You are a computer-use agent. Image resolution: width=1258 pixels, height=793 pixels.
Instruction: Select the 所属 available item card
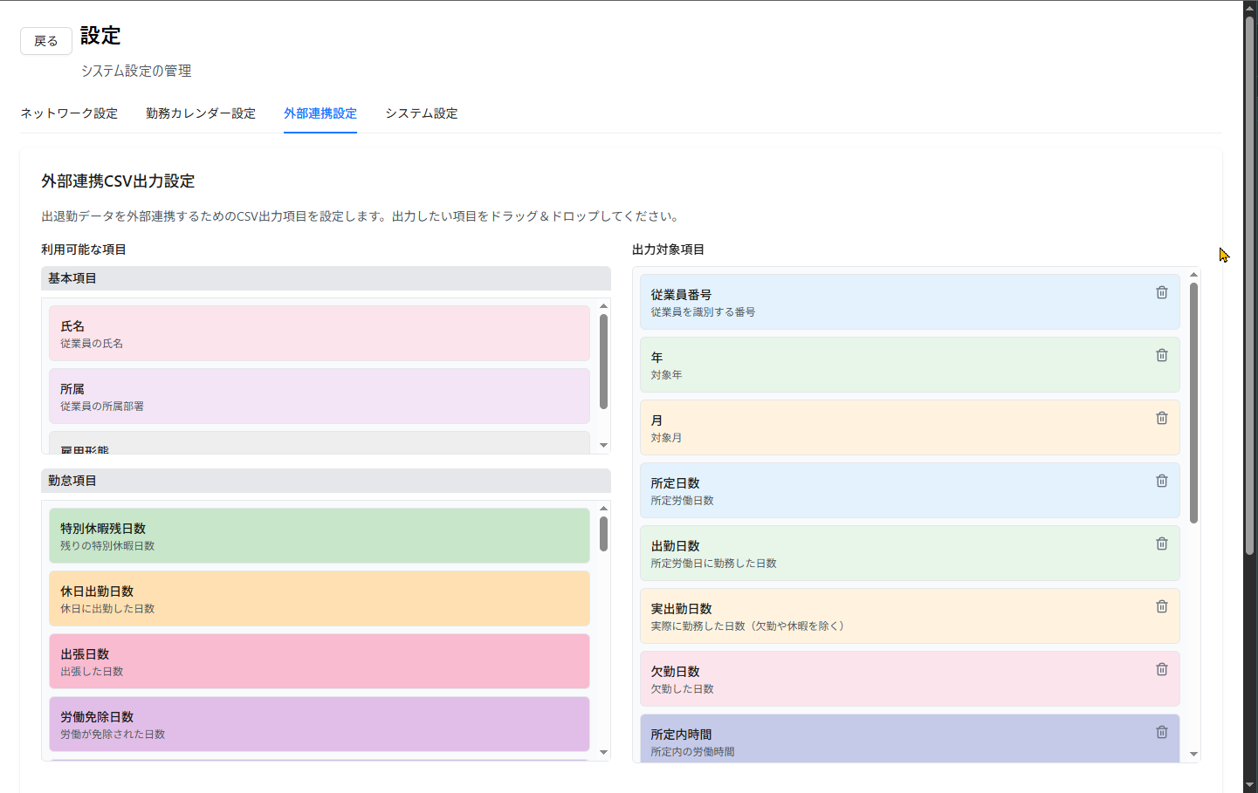(x=320, y=396)
